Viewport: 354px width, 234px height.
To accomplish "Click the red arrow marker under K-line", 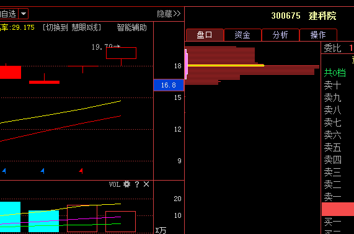I will (81, 171).
